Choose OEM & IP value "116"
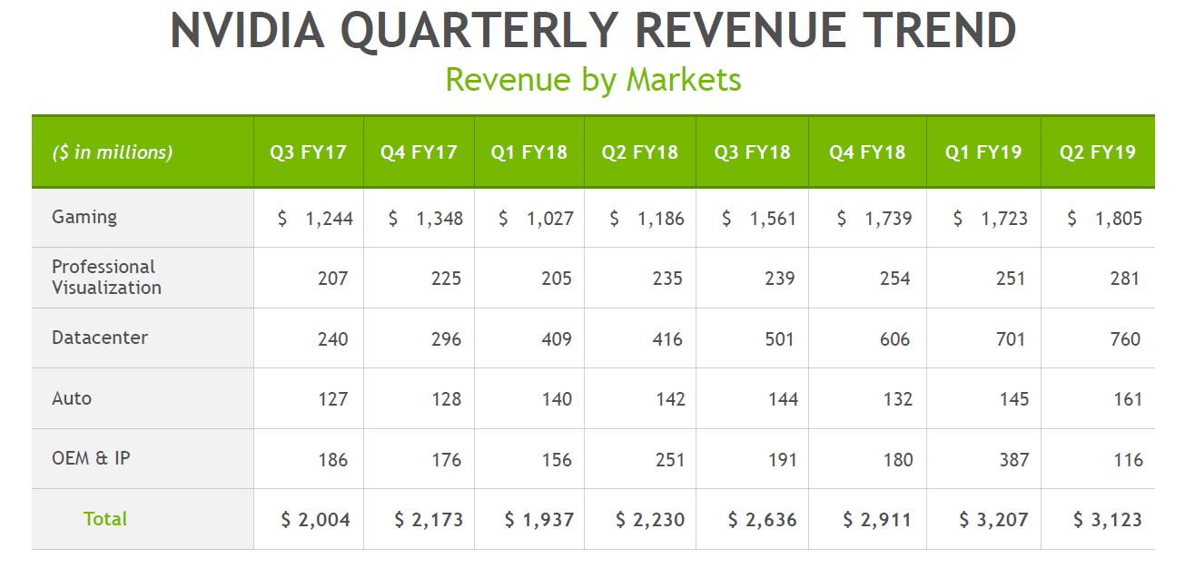 1127,460
